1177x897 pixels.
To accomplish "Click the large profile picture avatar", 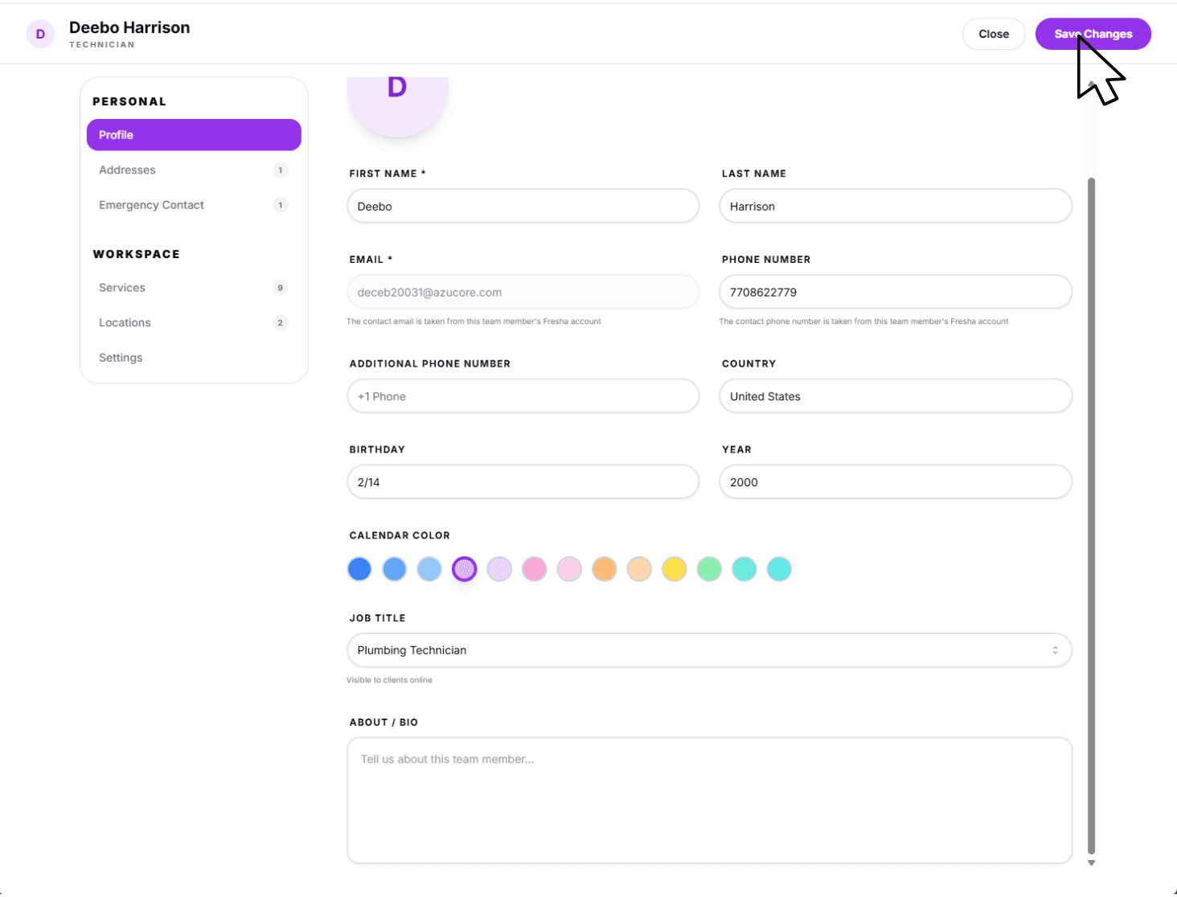I will 397,100.
